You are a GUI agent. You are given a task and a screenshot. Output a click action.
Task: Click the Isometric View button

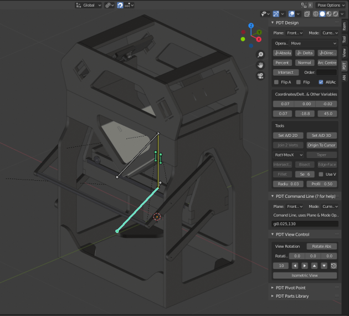click(x=305, y=276)
